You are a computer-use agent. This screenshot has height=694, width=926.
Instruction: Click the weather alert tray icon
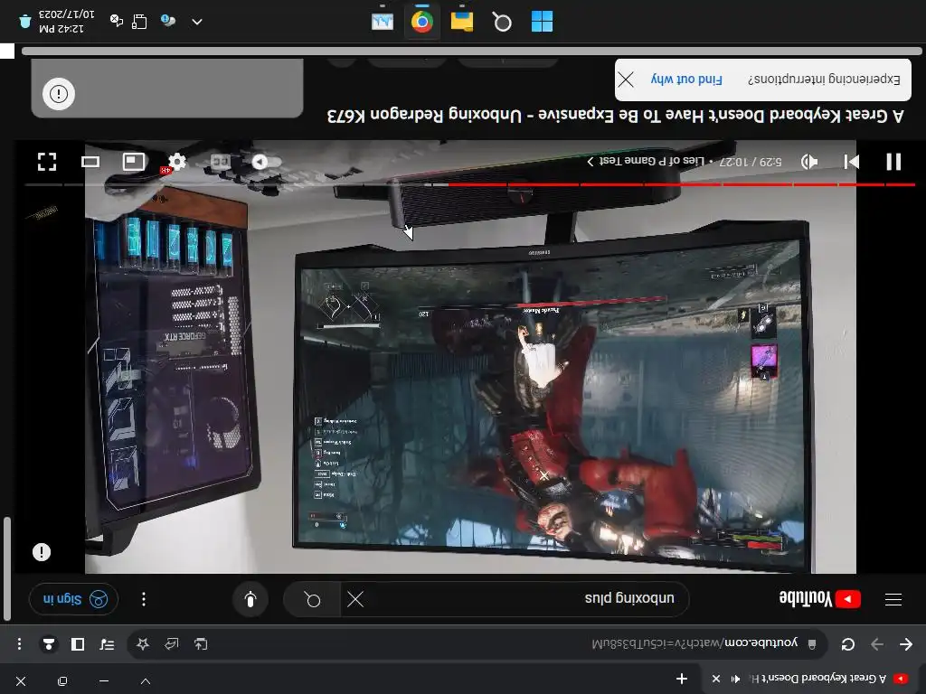(168, 22)
